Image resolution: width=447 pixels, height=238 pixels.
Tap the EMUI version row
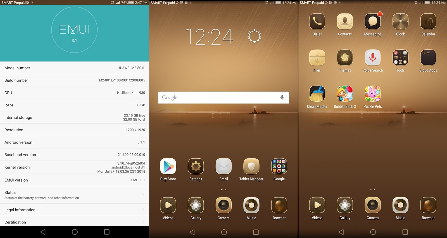[x=74, y=180]
